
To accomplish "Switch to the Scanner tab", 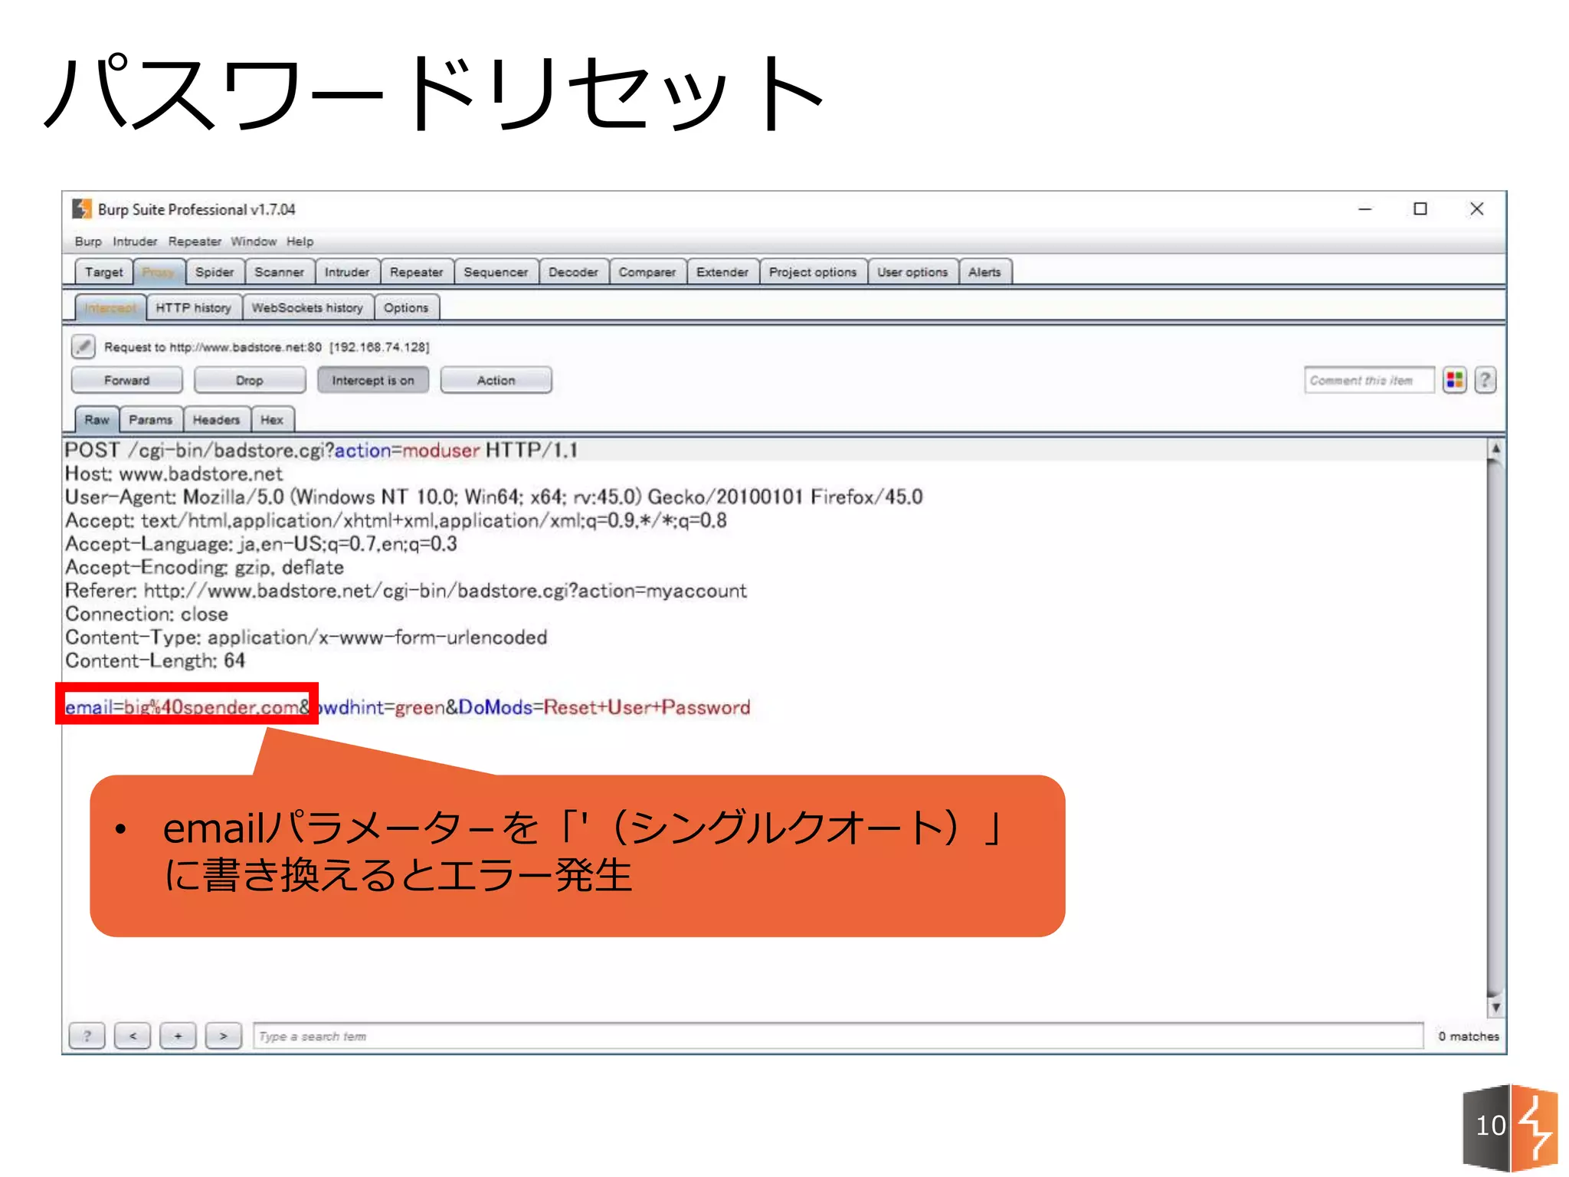I will (280, 272).
